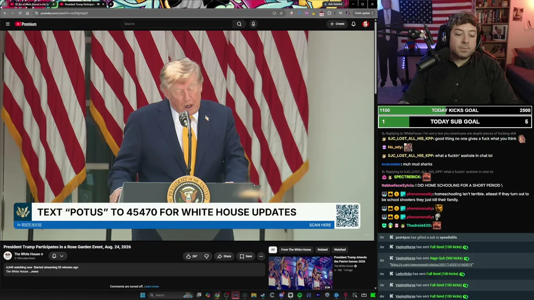Image resolution: width=534 pixels, height=300 pixels.
Task: Open Discord from the taskbar
Action: [281, 295]
